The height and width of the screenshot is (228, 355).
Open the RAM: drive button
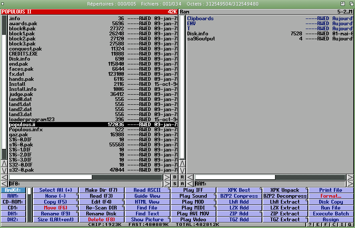(x=13, y=196)
